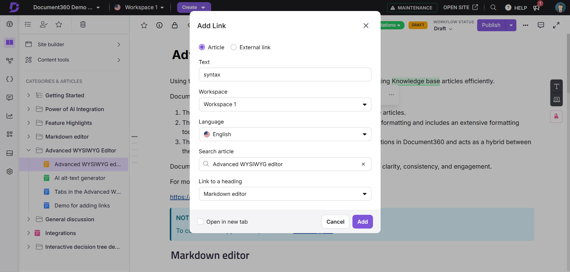The image size is (570, 272).
Task: Open the feedback comment icon in left rail
Action: pyautogui.click(x=9, y=97)
